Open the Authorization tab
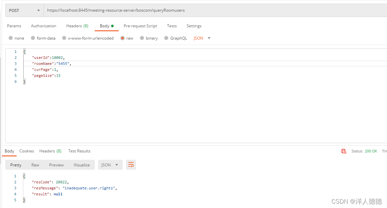The width and height of the screenshot is (387, 208). point(44,26)
